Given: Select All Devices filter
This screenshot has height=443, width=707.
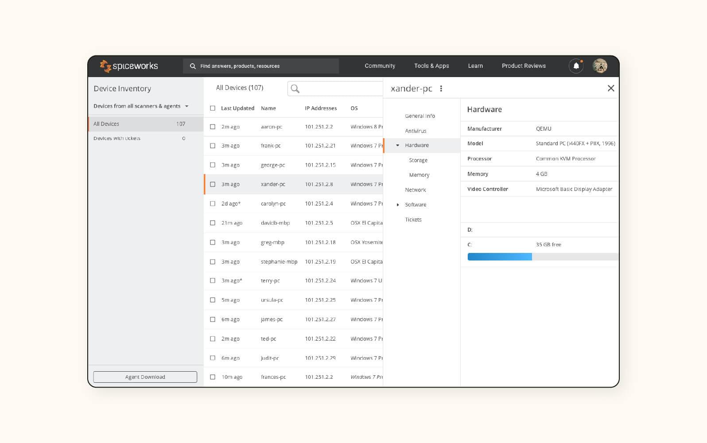Looking at the screenshot, I should pos(146,124).
